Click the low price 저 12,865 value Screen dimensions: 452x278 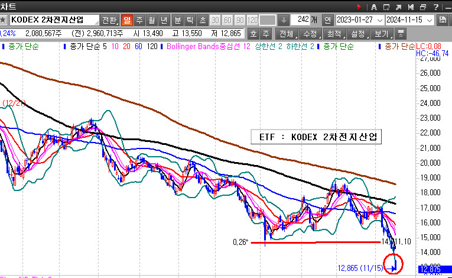tap(226, 34)
